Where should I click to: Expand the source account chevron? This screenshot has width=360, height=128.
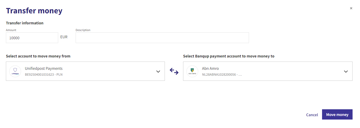tap(158, 72)
